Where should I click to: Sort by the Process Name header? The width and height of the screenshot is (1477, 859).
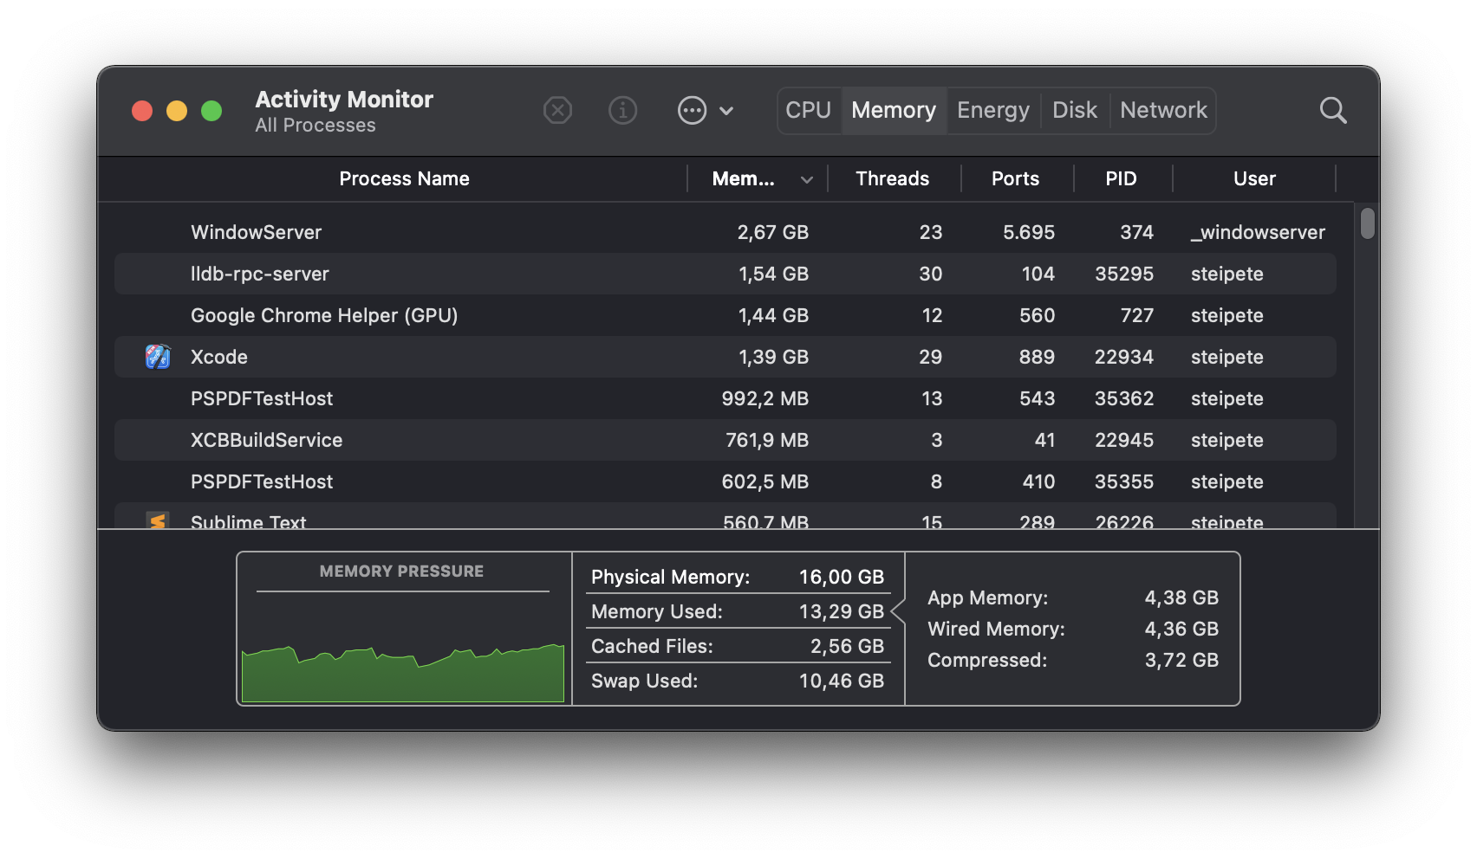click(404, 179)
